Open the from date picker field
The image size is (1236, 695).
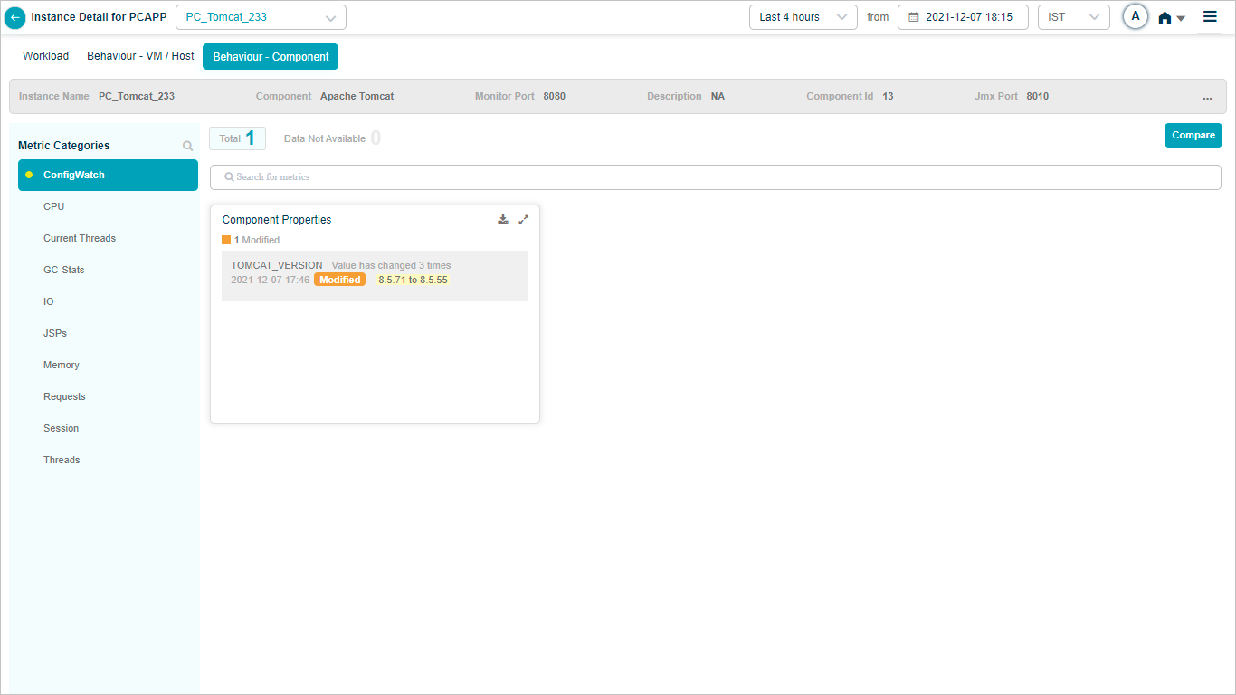(x=962, y=17)
